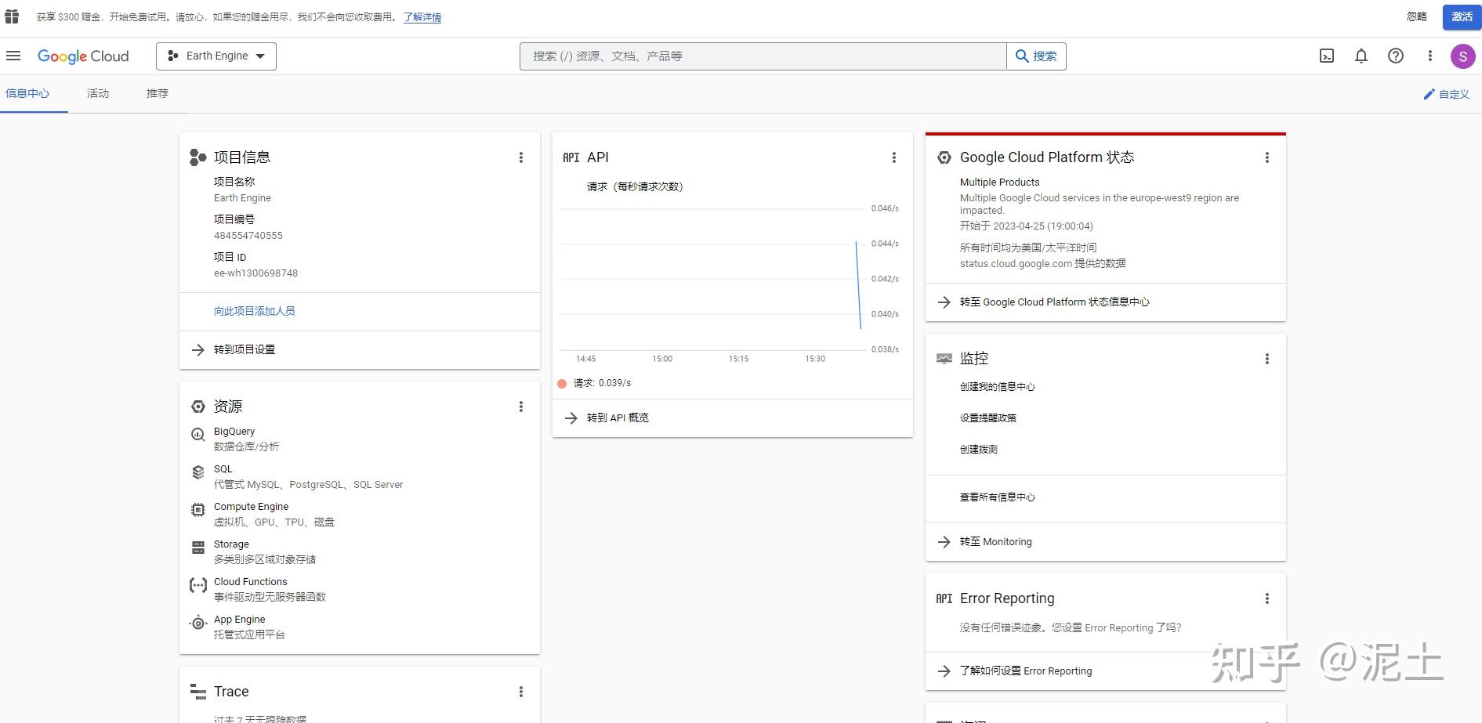Select the project number 484554740555
This screenshot has height=723, width=1482.
[x=248, y=236]
